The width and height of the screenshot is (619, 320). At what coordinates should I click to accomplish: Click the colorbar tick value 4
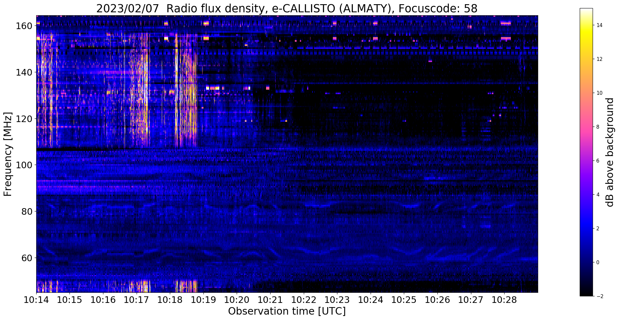tap(598, 195)
